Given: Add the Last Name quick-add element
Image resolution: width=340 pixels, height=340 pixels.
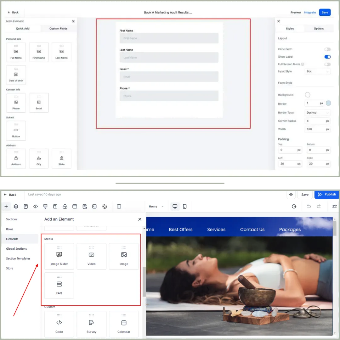Looking at the screenshot, I should tap(62, 52).
